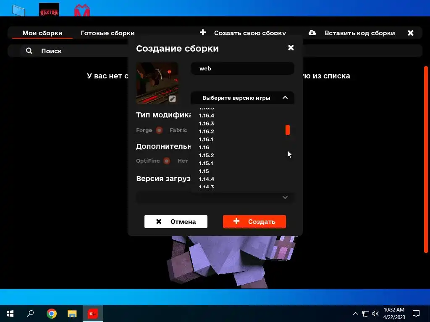Choose the Fabric modification type

coord(178,130)
